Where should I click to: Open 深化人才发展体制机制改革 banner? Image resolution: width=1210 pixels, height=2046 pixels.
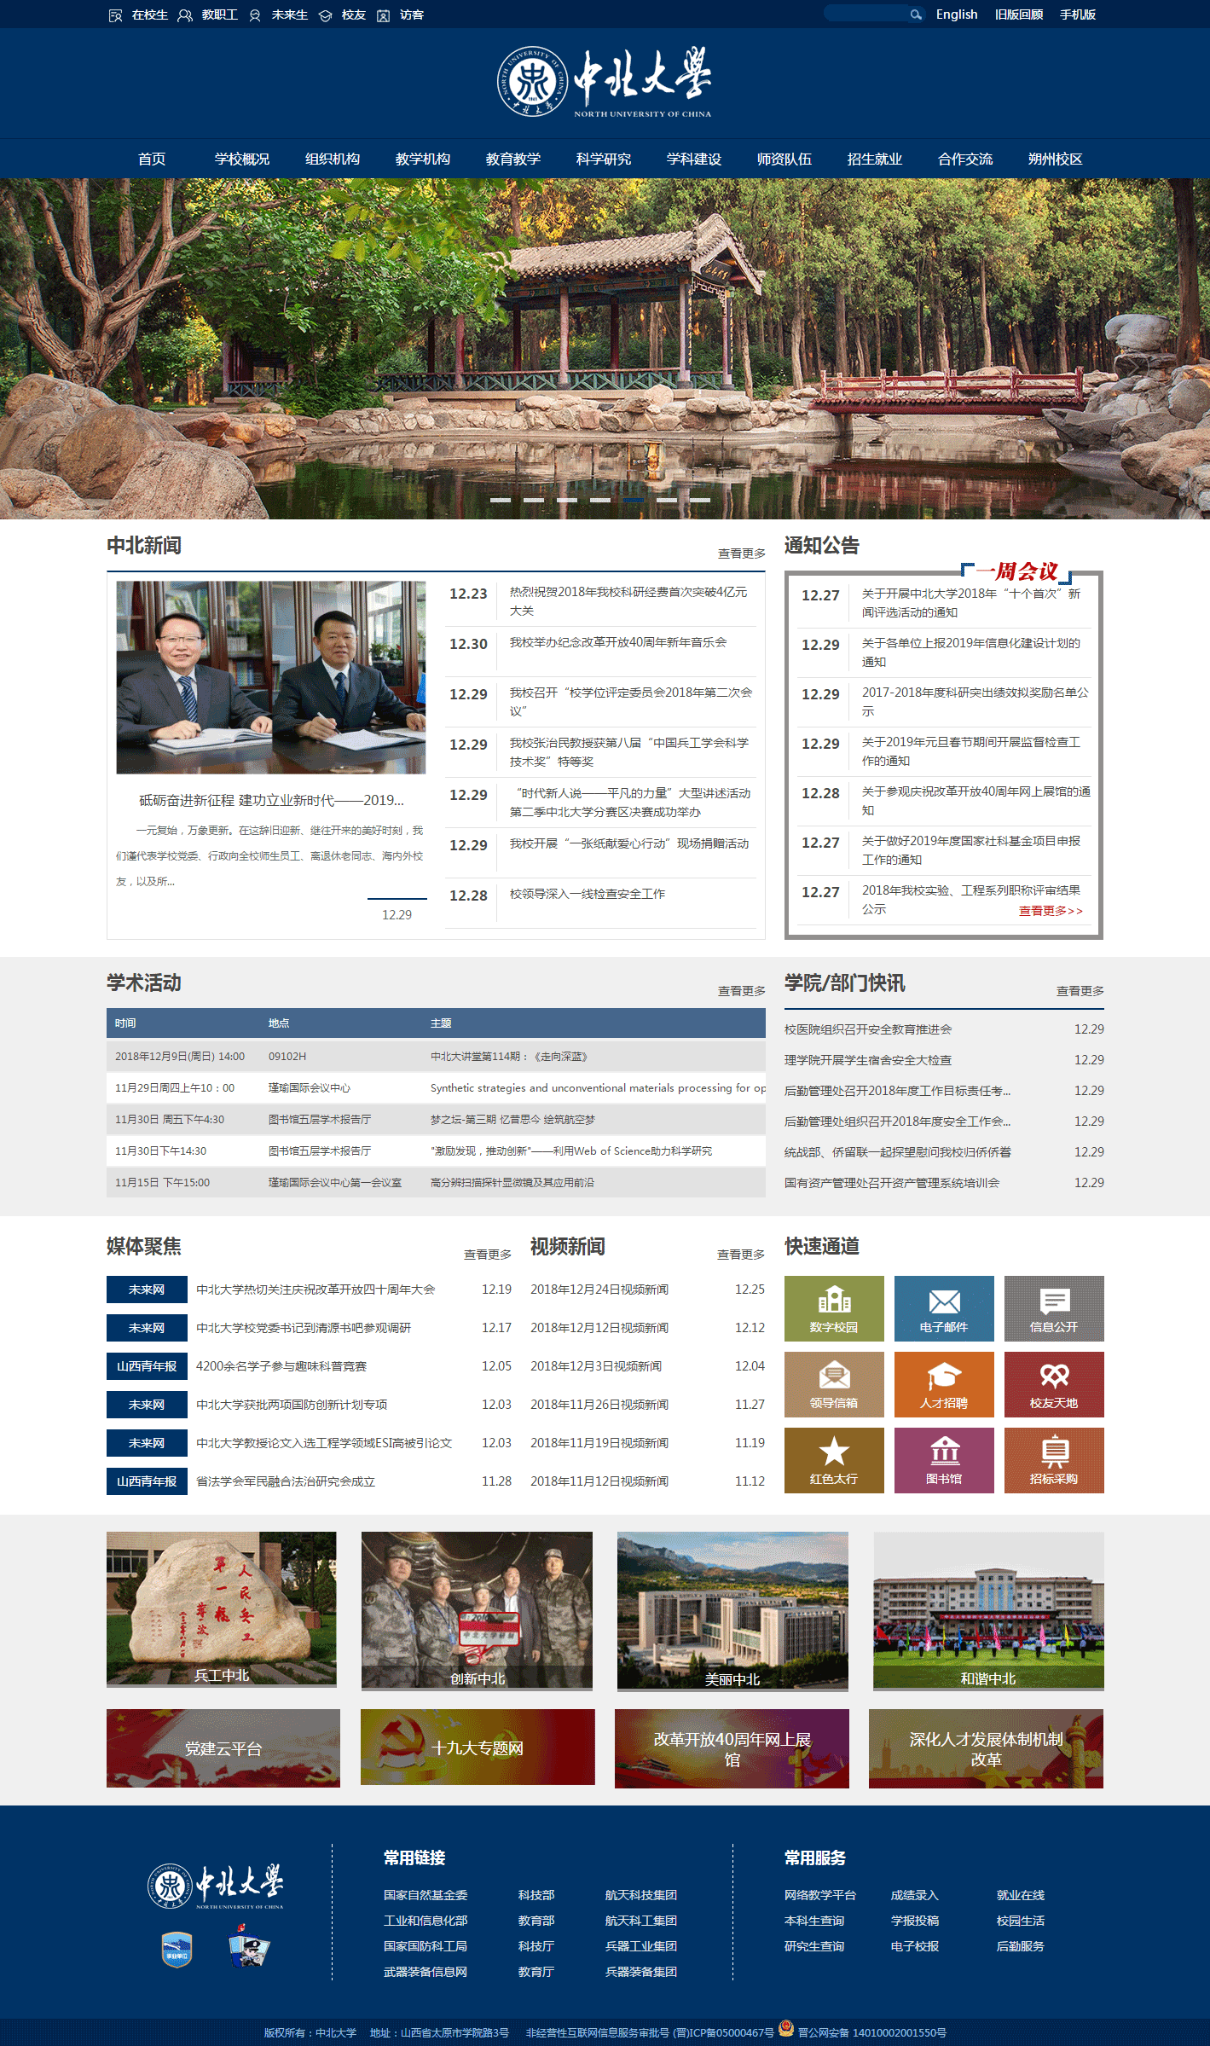click(986, 1748)
